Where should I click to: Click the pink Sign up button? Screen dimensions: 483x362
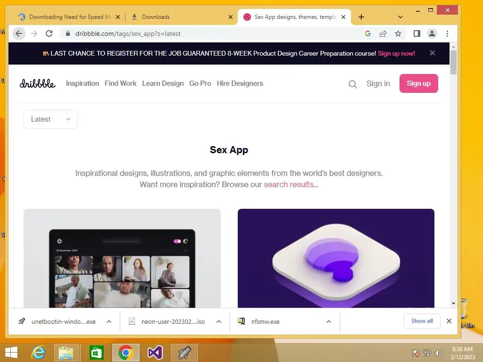click(x=419, y=83)
